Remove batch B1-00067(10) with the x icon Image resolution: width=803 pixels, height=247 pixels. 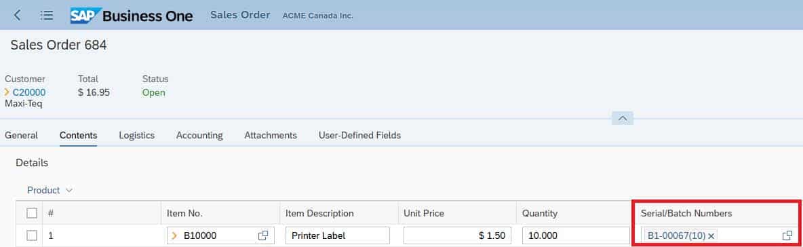(x=711, y=236)
